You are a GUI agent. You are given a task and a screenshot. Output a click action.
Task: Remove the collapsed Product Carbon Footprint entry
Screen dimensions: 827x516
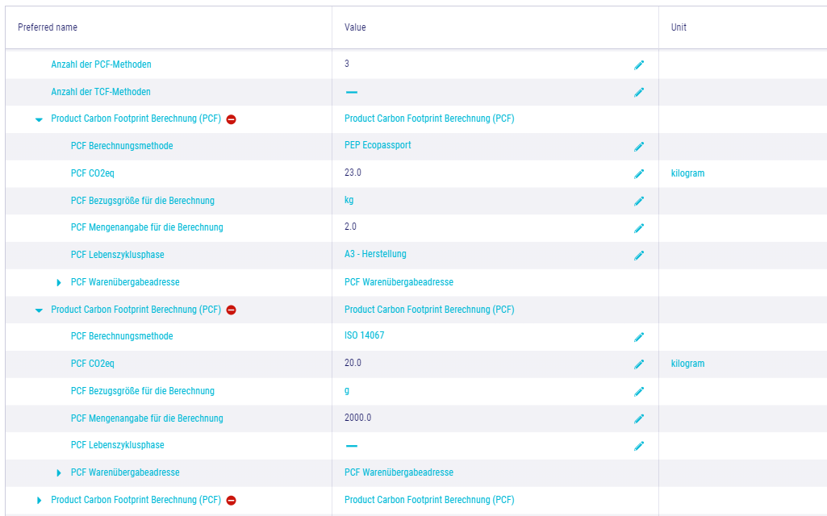[232, 501]
